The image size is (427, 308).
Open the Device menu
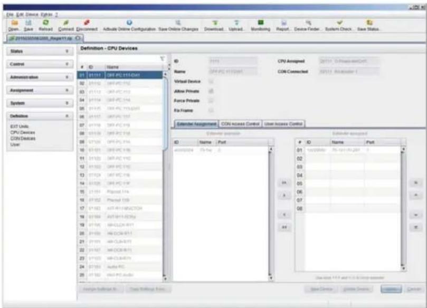32,14
